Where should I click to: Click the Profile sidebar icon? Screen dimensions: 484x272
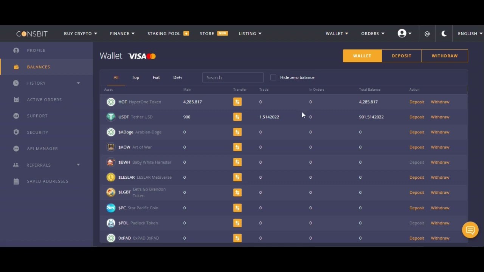16,50
